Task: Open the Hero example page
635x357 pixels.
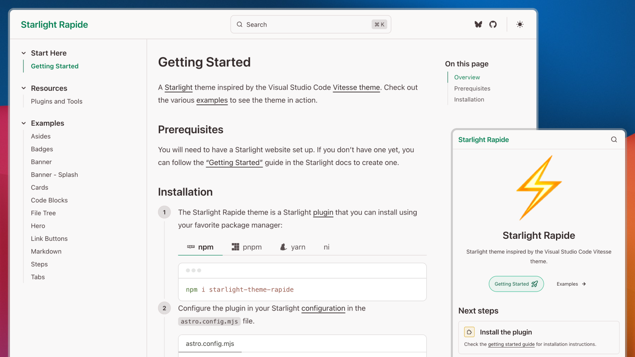Action: (38, 226)
